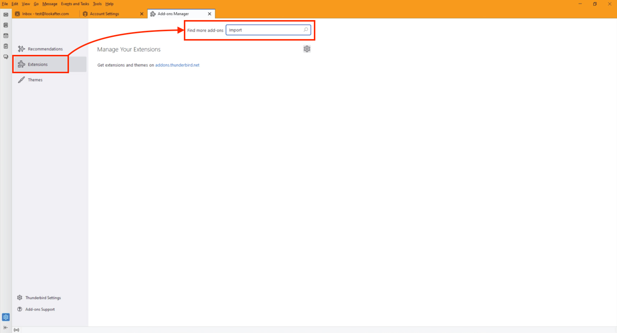Open the extensions tools gear dropdown
The width and height of the screenshot is (617, 333).
307,49
